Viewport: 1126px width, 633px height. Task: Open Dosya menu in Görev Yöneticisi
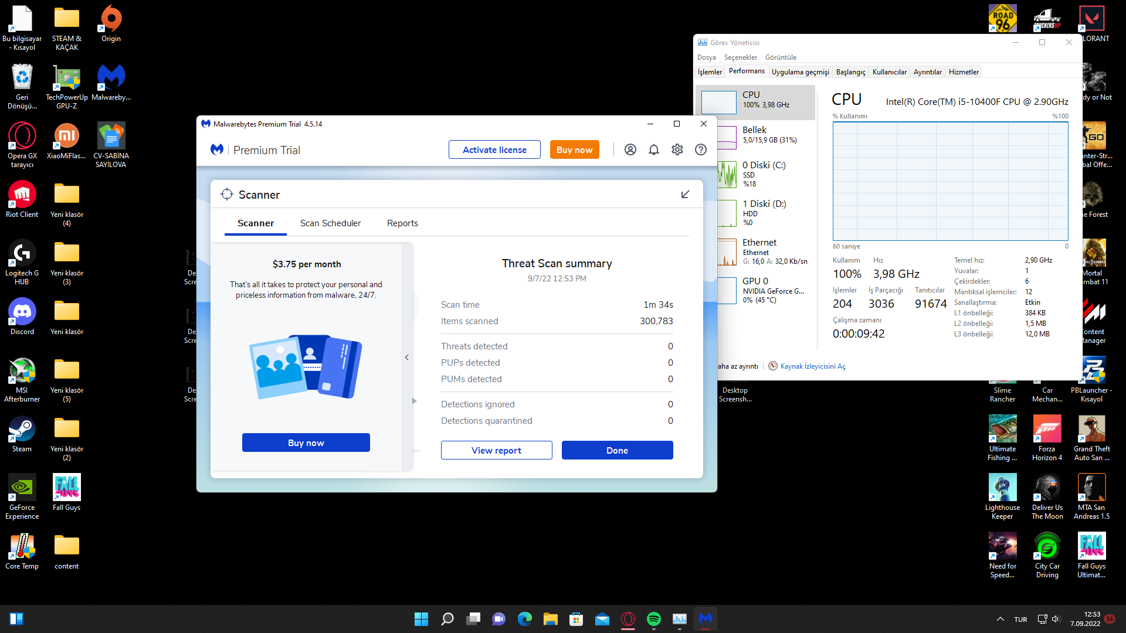(x=707, y=57)
